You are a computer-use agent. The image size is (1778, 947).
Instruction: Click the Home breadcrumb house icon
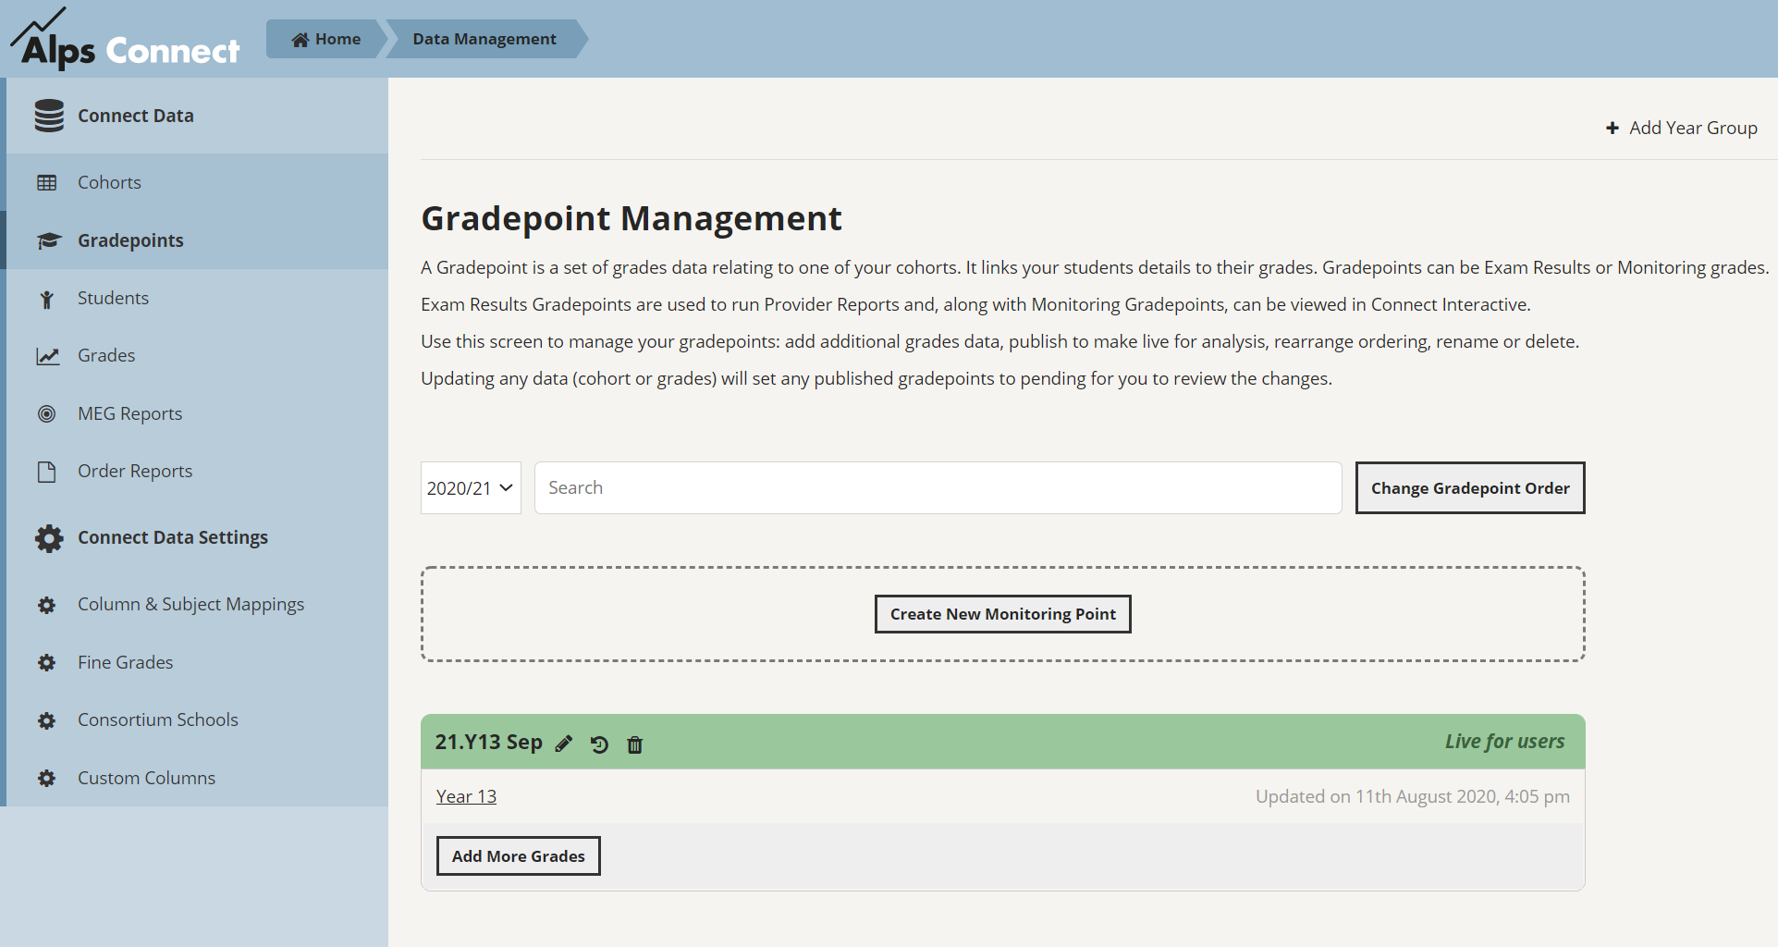(x=300, y=40)
